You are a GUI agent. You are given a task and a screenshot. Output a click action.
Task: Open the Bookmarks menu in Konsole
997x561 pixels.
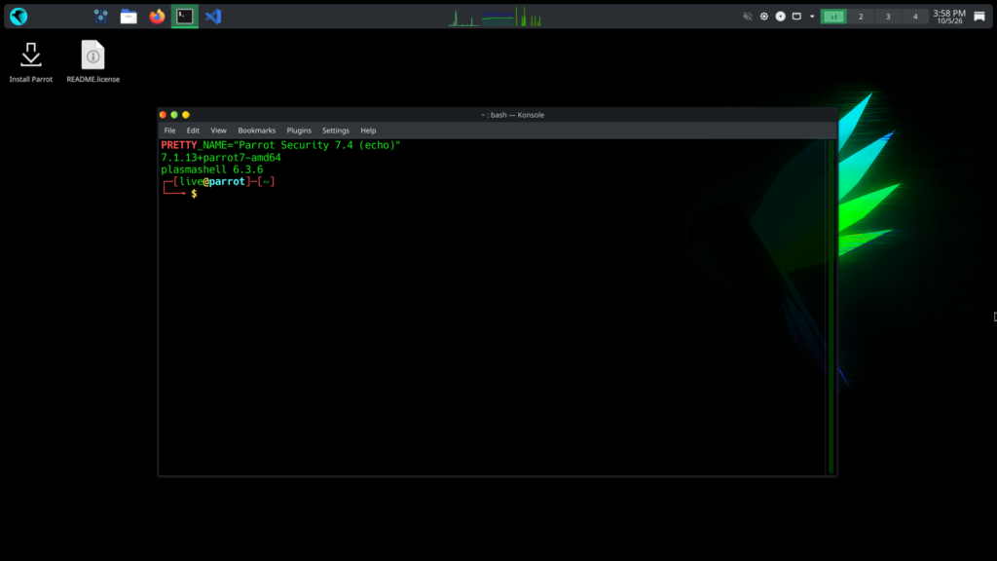tap(257, 131)
